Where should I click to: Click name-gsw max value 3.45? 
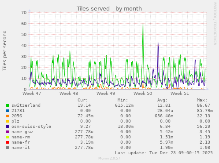(x=205, y=132)
